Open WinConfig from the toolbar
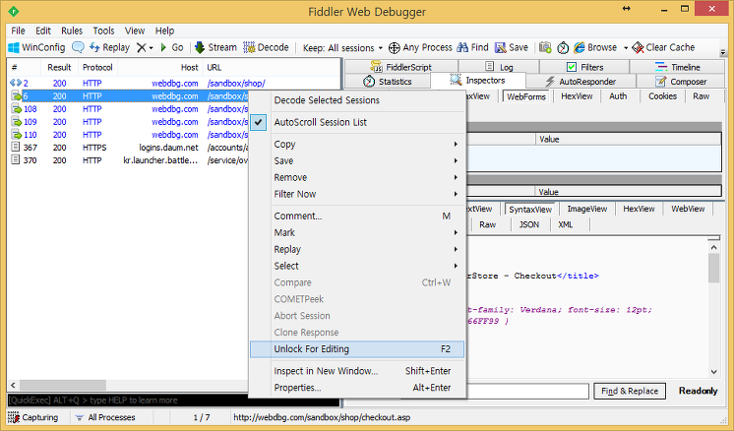 point(36,47)
